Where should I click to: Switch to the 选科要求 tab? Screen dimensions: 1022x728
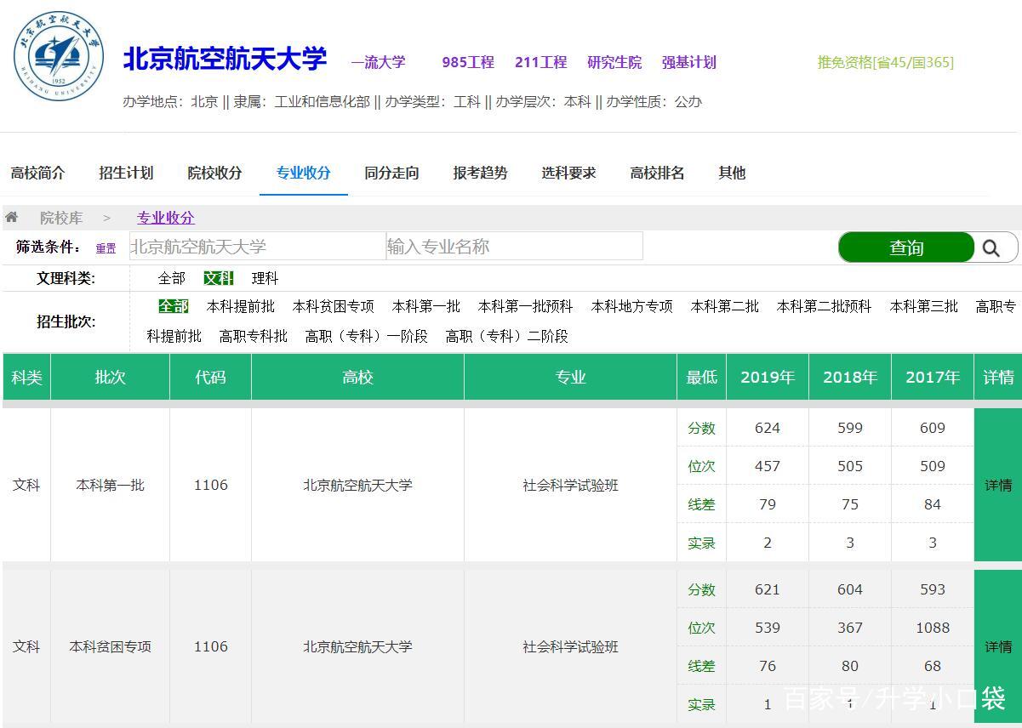click(x=568, y=173)
